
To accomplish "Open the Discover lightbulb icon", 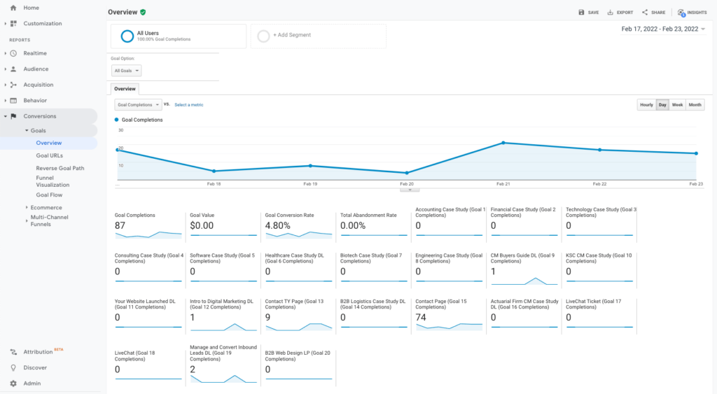I will click(x=13, y=367).
